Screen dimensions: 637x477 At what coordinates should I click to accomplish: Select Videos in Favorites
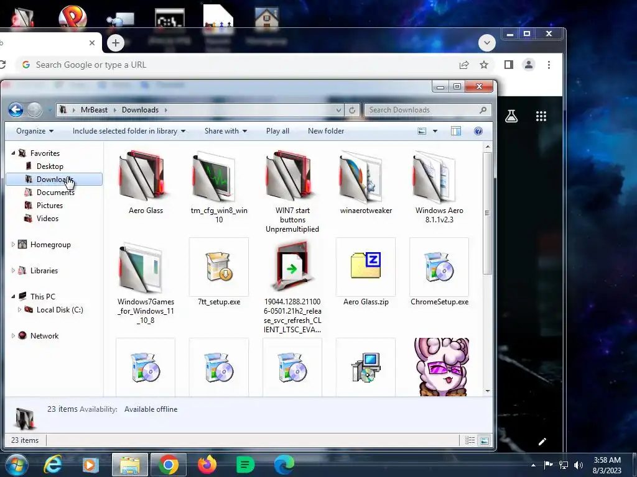point(47,218)
